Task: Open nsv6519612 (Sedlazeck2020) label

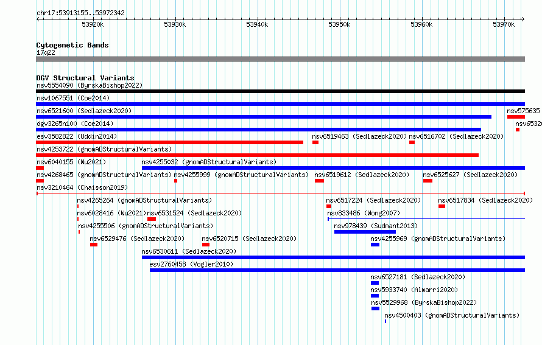Action: 362,175
